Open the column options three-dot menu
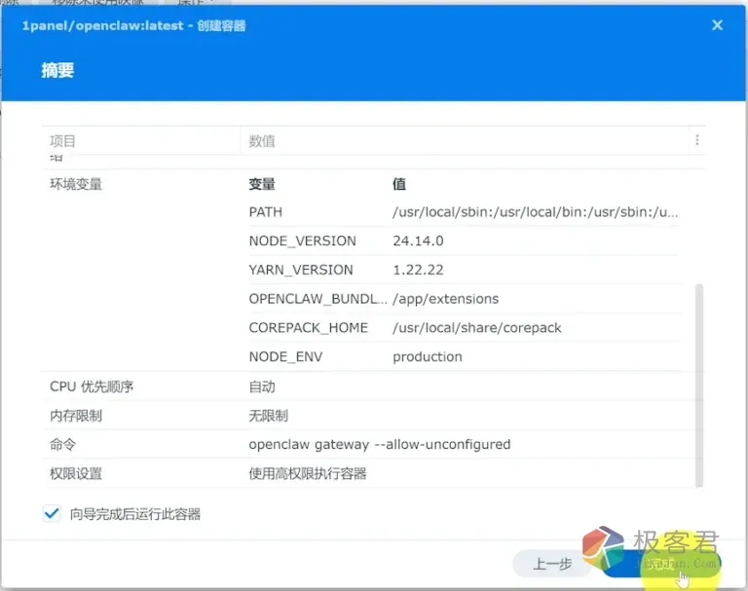 (x=696, y=141)
